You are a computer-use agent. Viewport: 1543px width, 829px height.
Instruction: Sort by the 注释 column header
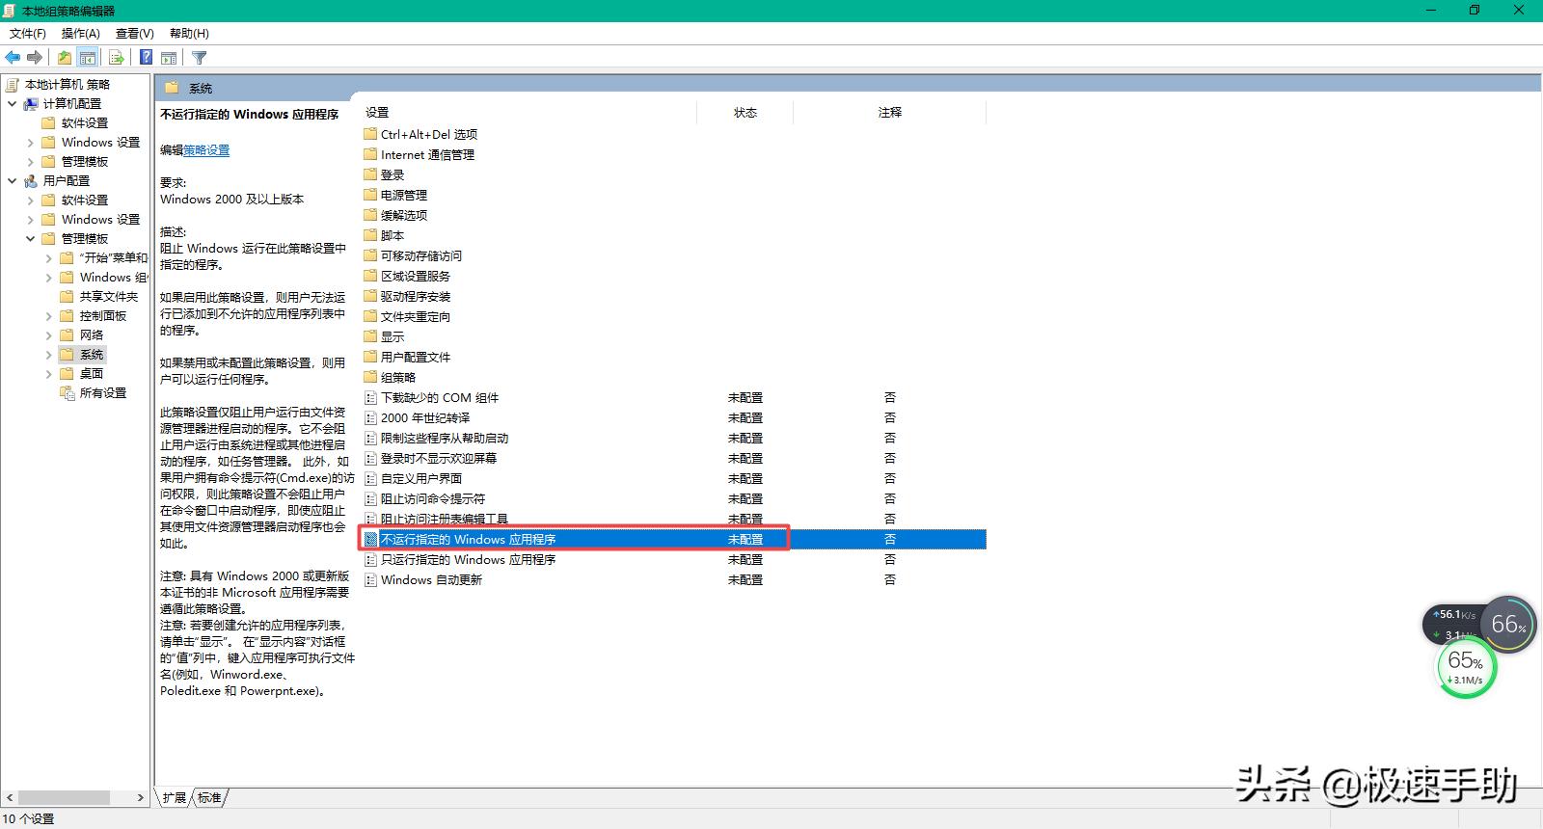890,113
